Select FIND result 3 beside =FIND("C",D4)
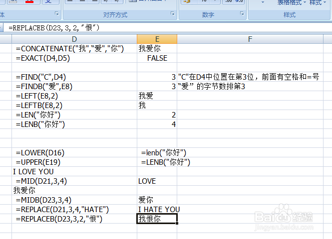 157,77
